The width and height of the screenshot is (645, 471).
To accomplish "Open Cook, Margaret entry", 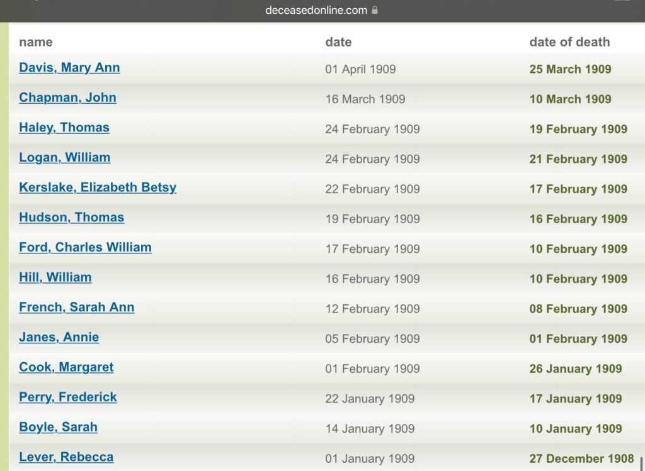I will pos(66,367).
